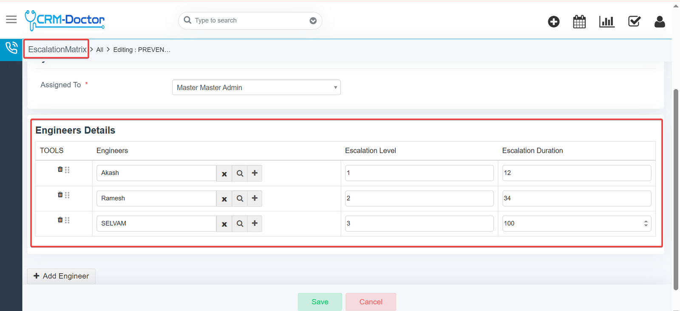This screenshot has width=680, height=311.
Task: Grab the drag handle of Ramesh row
Action: coord(67,195)
